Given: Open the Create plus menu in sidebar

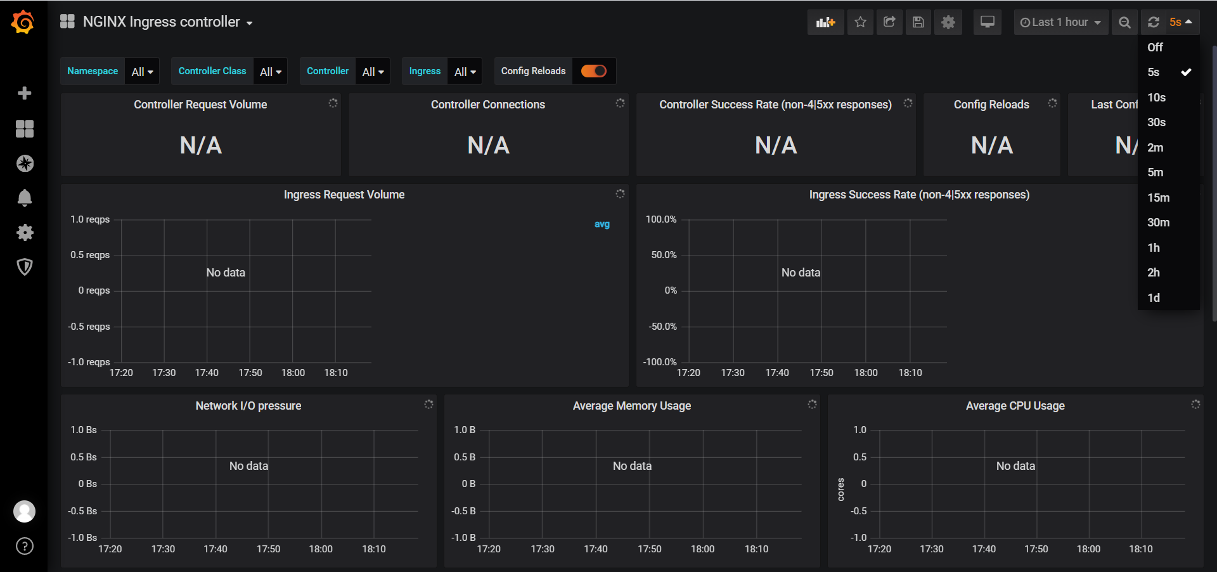Looking at the screenshot, I should tap(25, 93).
